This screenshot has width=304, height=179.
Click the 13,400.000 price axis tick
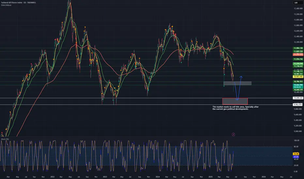coord(298,8)
